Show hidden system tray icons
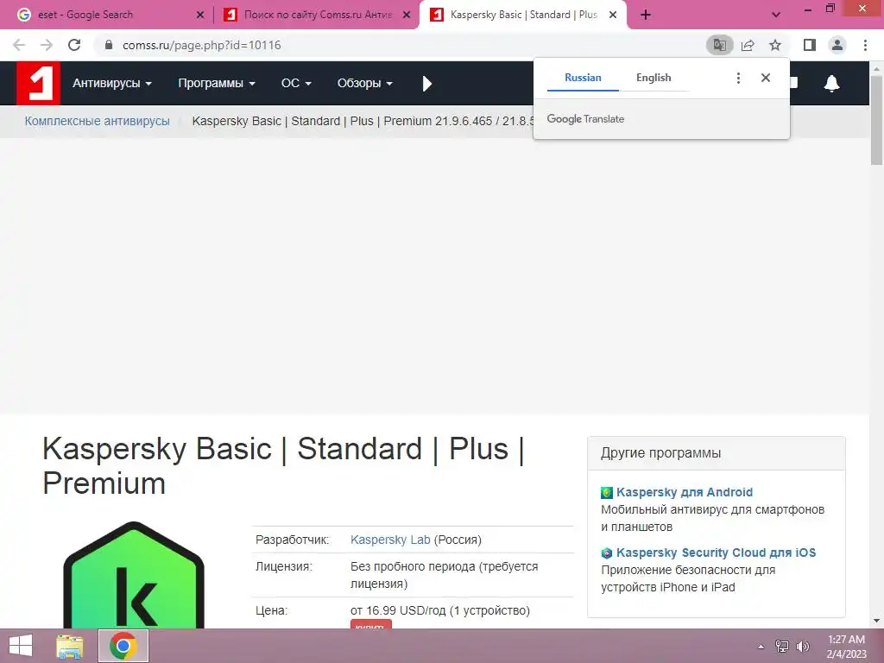This screenshot has width=884, height=663. tap(761, 647)
